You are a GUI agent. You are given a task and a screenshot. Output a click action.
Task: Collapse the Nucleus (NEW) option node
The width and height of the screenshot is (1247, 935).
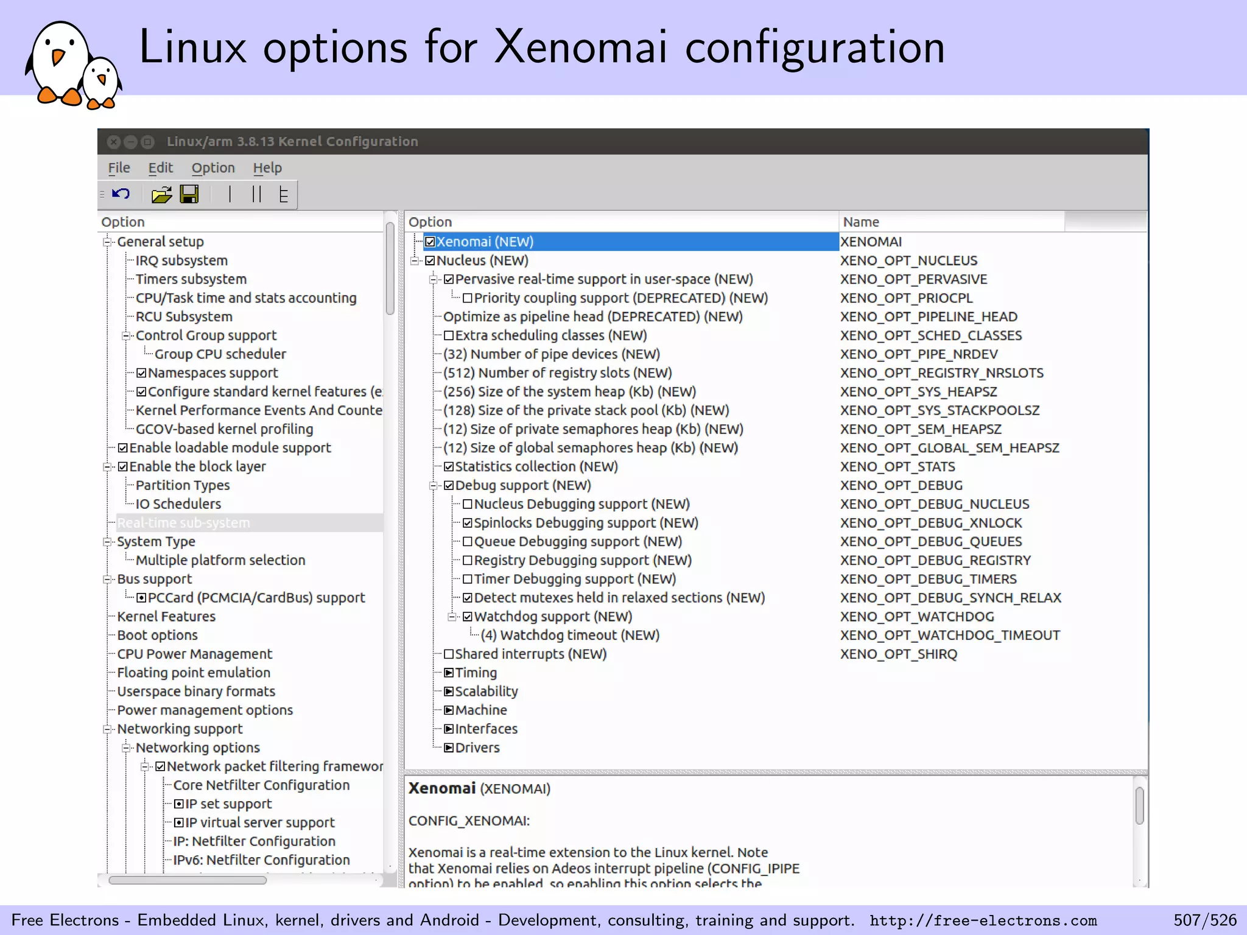pyautogui.click(x=415, y=261)
